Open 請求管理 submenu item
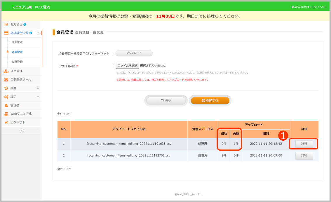The image size is (331, 202). 17,42
